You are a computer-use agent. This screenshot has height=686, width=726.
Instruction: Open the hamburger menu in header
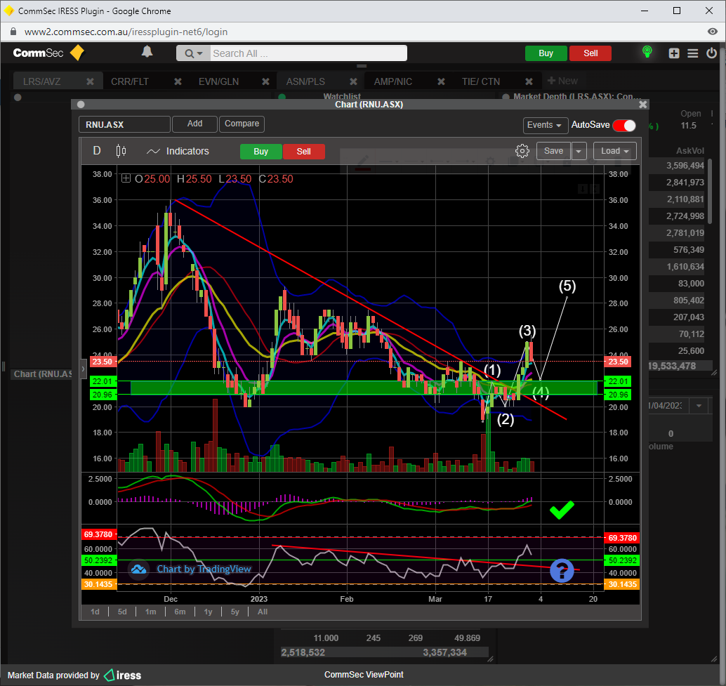tap(693, 53)
